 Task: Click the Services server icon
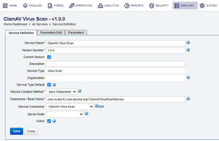tap(177, 6)
